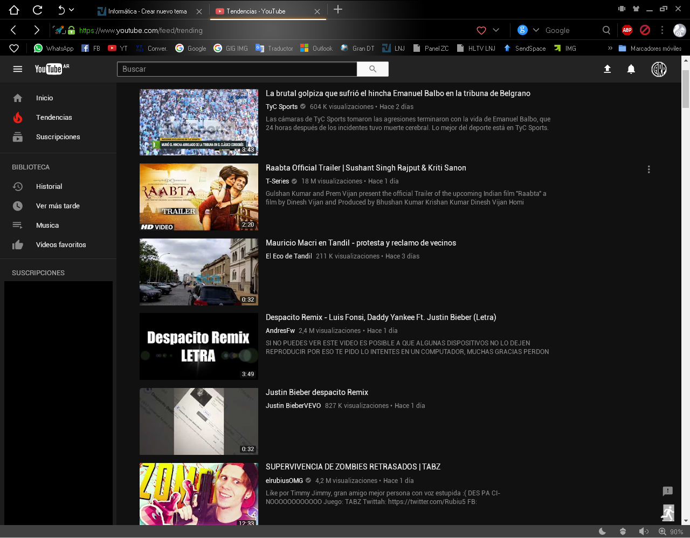Click the address bar URL
Viewport: 690px width, 538px height.
tap(141, 31)
